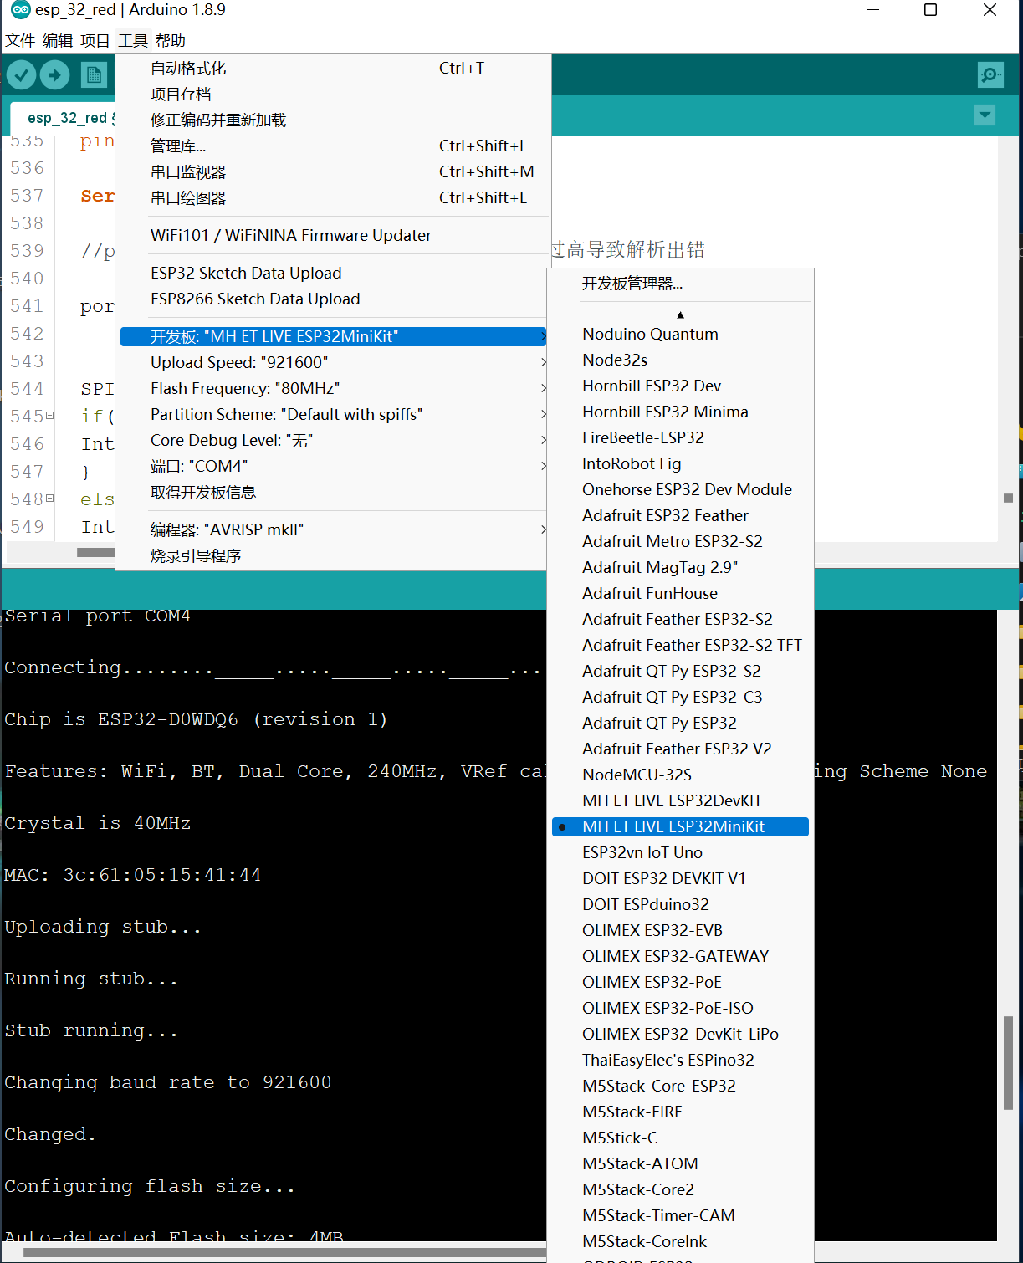Select ESP32vn IoT Uno board
This screenshot has height=1263, width=1023.
click(x=680, y=853)
